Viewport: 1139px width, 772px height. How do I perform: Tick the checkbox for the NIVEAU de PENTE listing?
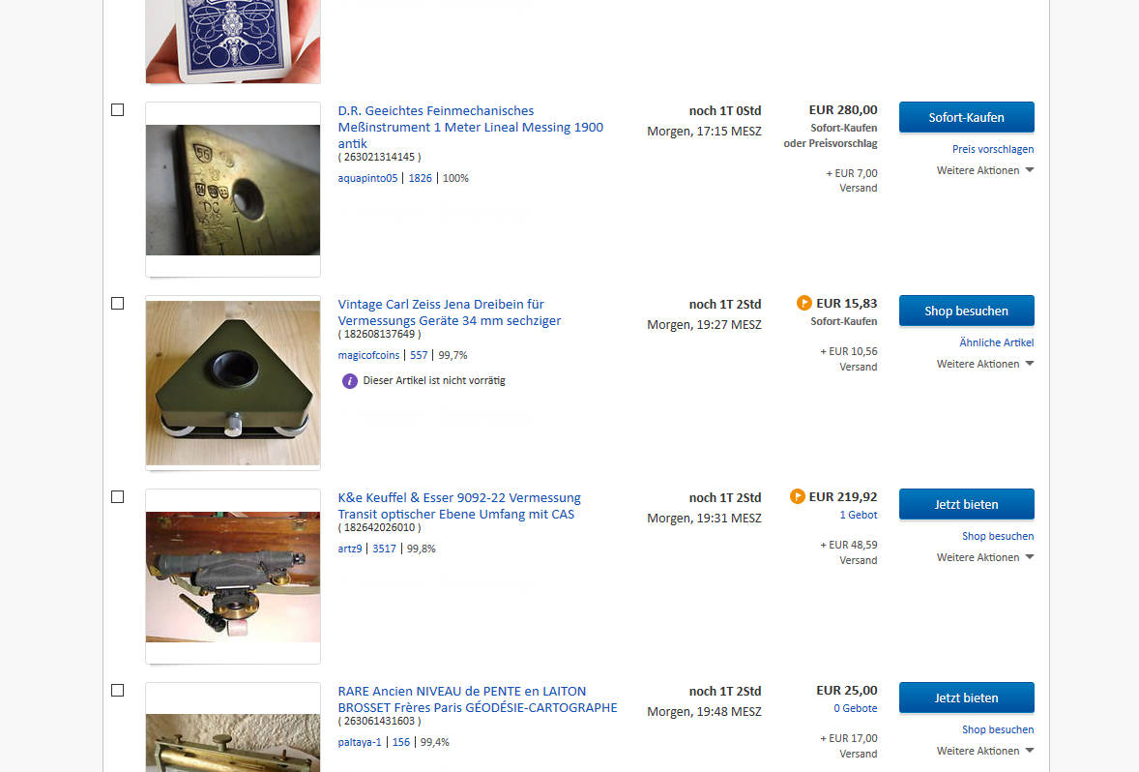click(x=118, y=691)
